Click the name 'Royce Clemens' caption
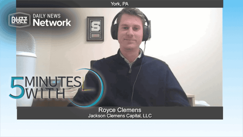 (120, 110)
